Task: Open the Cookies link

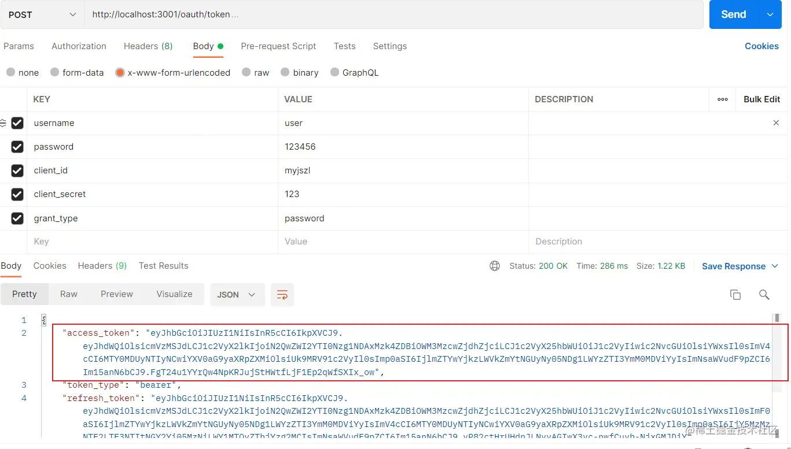Action: (x=761, y=46)
